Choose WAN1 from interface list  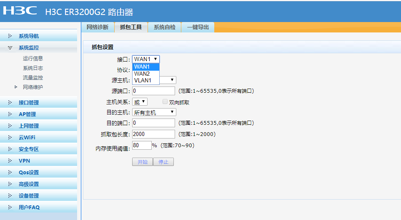146,67
